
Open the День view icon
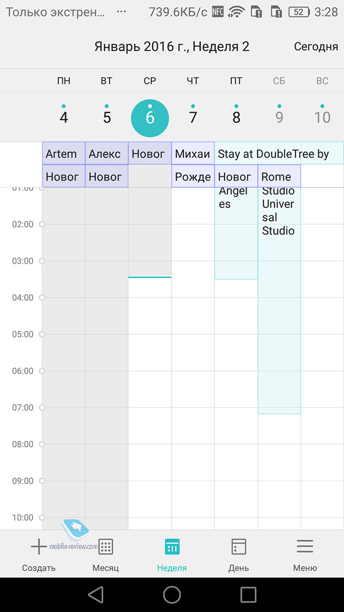[x=238, y=547]
